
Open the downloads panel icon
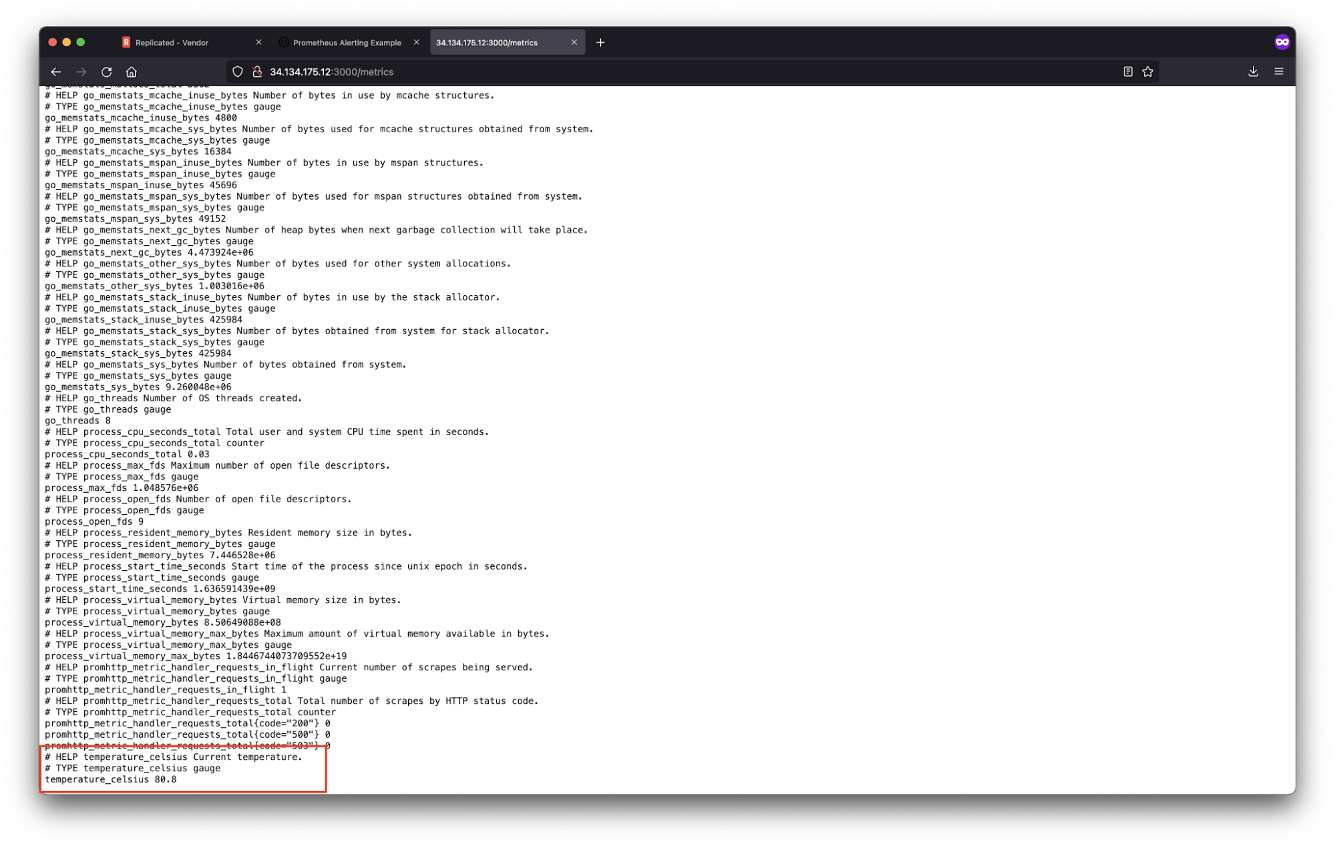pyautogui.click(x=1254, y=71)
